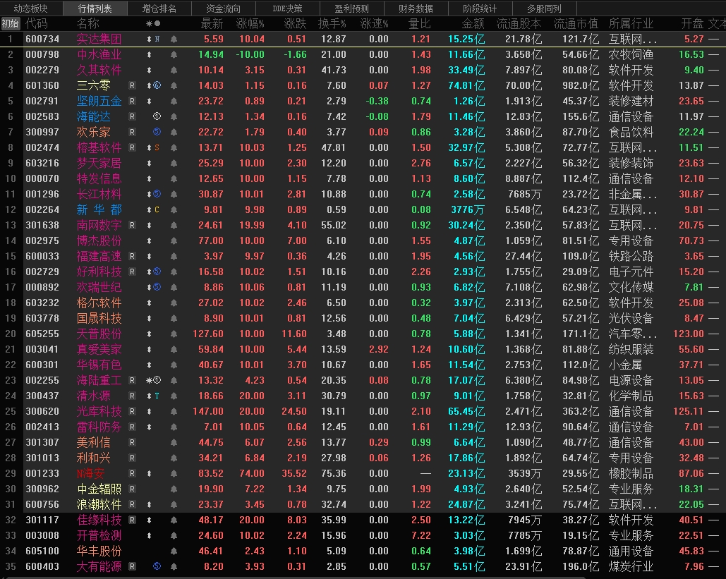Click the bell icon for 海能达
The height and width of the screenshot is (579, 726).
[x=174, y=116]
